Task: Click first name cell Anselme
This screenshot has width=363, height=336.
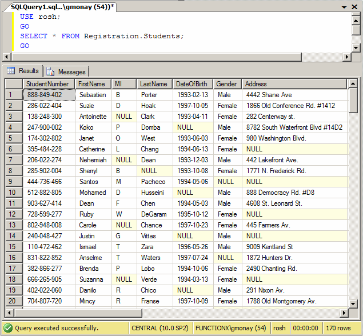Action: [93, 258]
